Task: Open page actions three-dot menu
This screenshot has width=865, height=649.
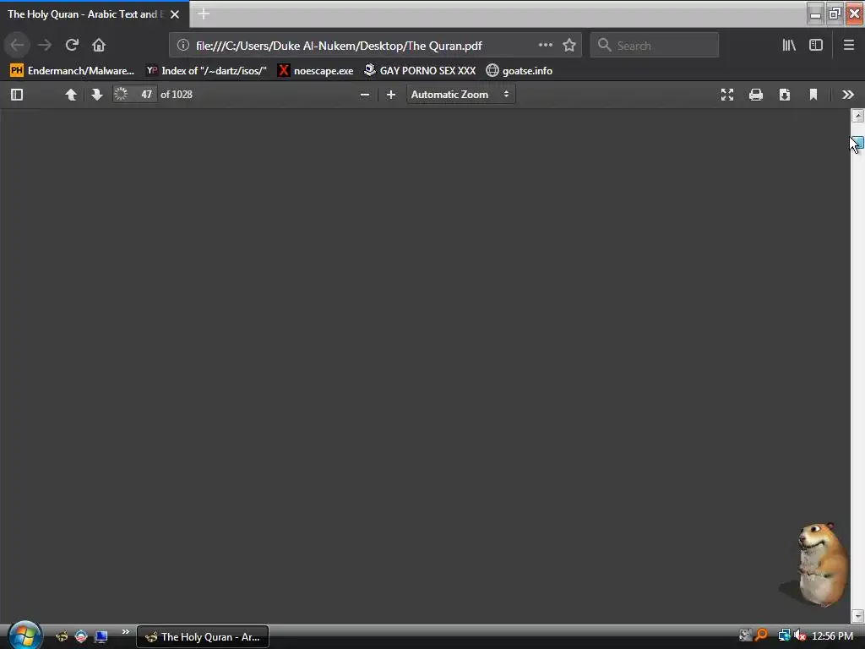Action: coord(545,45)
